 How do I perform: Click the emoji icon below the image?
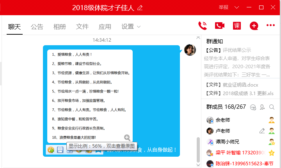pos(51,150)
